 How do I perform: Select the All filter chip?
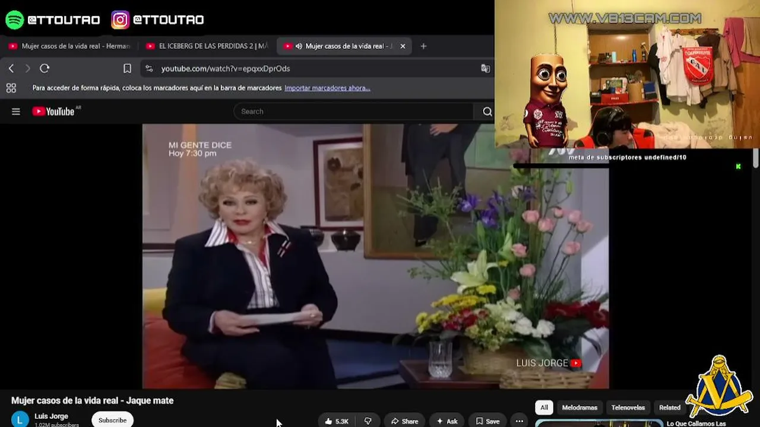coord(544,407)
